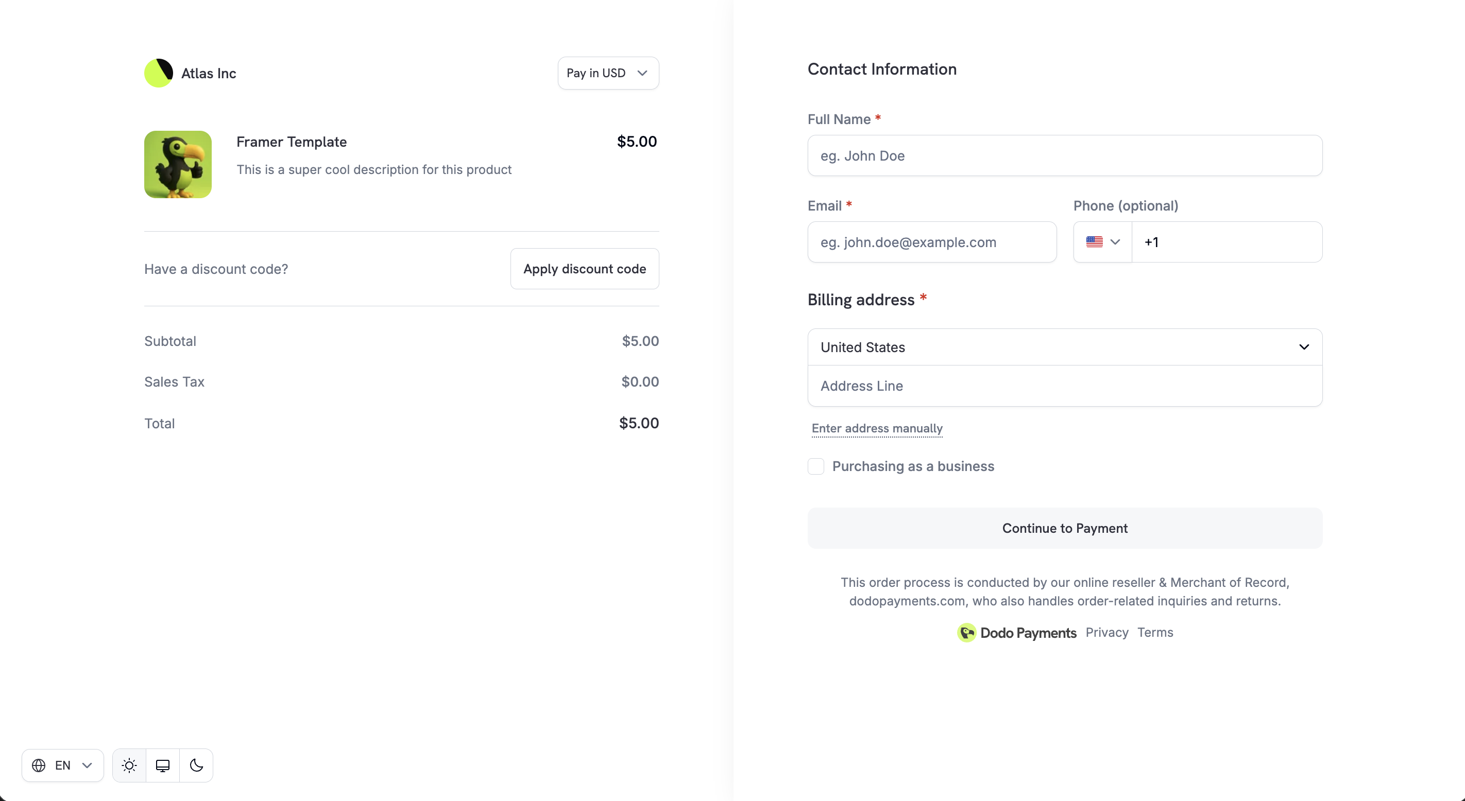The height and width of the screenshot is (801, 1465).
Task: Select system theme monitor icon
Action: pos(163,765)
